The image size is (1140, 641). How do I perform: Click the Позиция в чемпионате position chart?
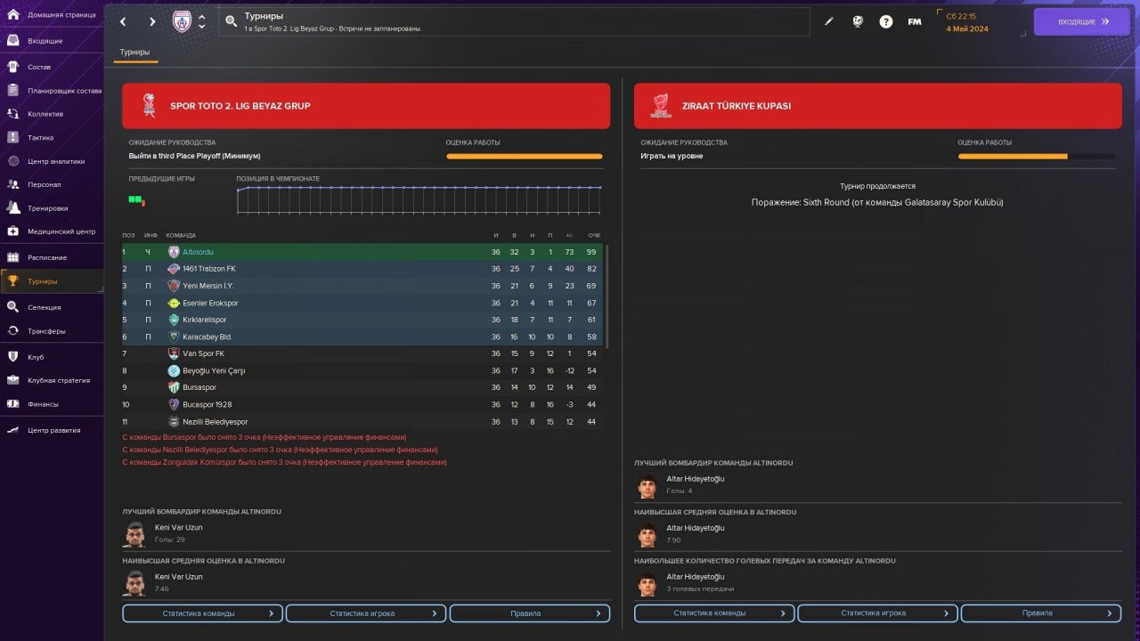(x=419, y=199)
